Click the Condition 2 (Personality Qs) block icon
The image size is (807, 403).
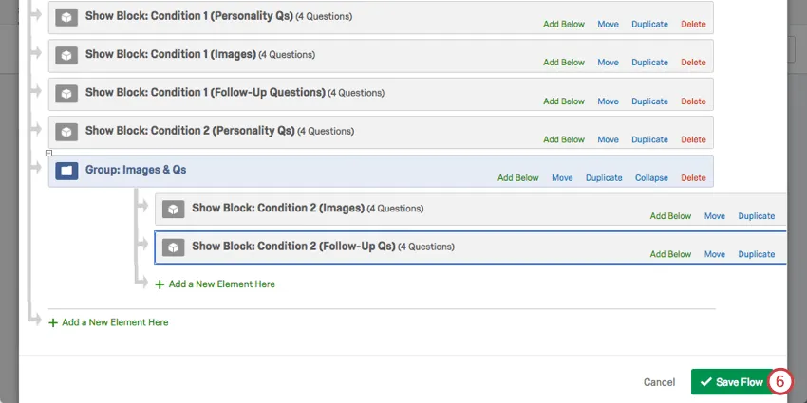[66, 132]
